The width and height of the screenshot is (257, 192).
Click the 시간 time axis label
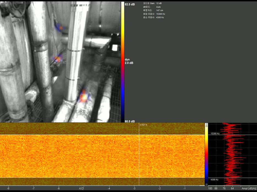(81, 188)
